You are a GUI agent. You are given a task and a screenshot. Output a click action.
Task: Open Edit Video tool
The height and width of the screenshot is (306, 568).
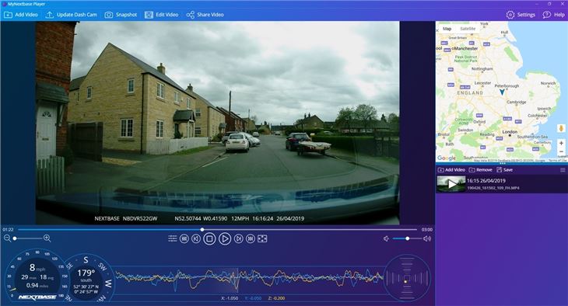pos(162,15)
